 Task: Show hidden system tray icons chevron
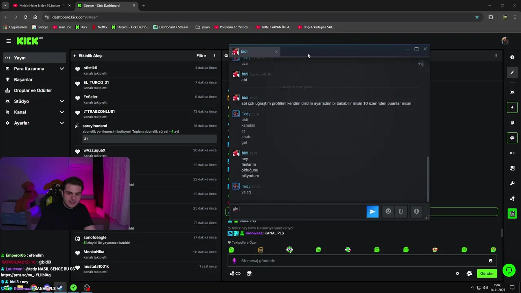(x=472, y=288)
